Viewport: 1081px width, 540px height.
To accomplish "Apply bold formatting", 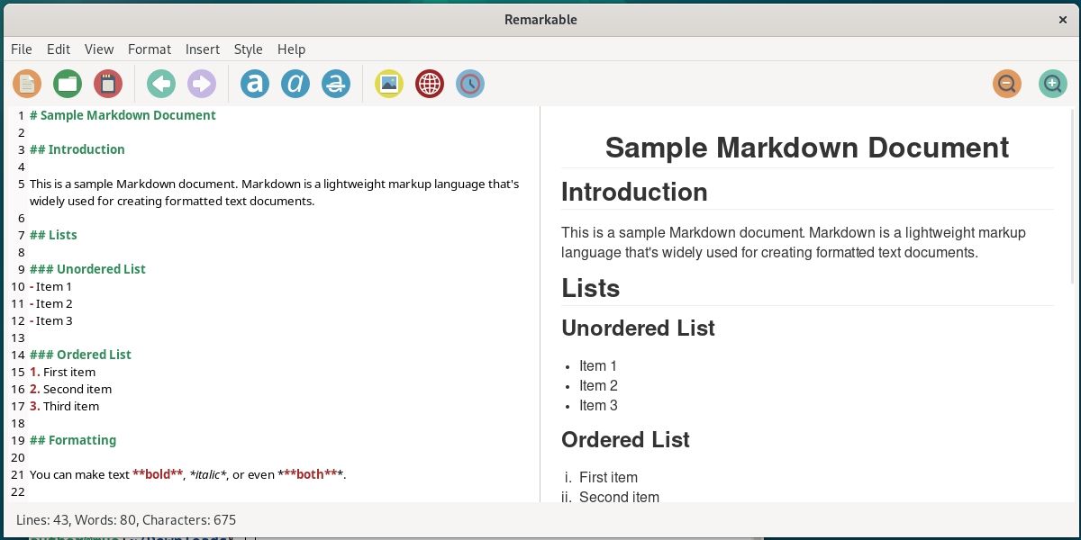I will pyautogui.click(x=254, y=84).
